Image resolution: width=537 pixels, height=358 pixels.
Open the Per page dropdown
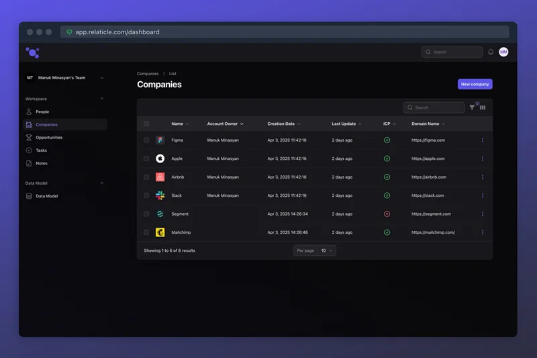[x=327, y=251]
